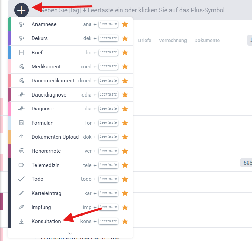The width and height of the screenshot is (252, 241).
Task: Click the dark plus-symbol button
Action: click(21, 10)
